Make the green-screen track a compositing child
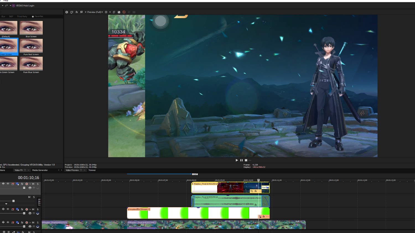 (38, 213)
